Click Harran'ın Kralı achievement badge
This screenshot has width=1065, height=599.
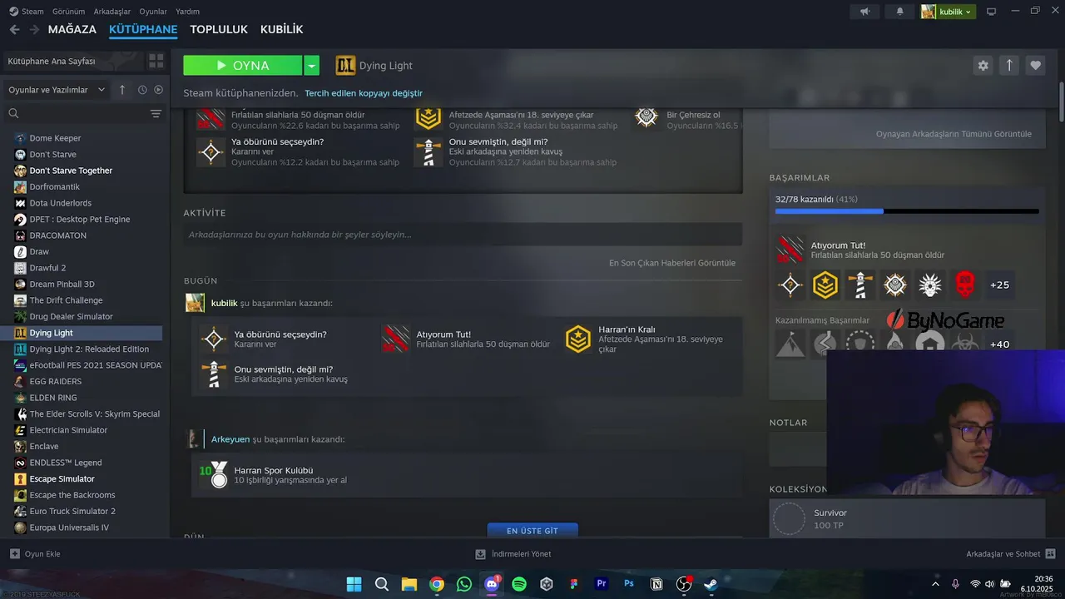click(x=578, y=339)
